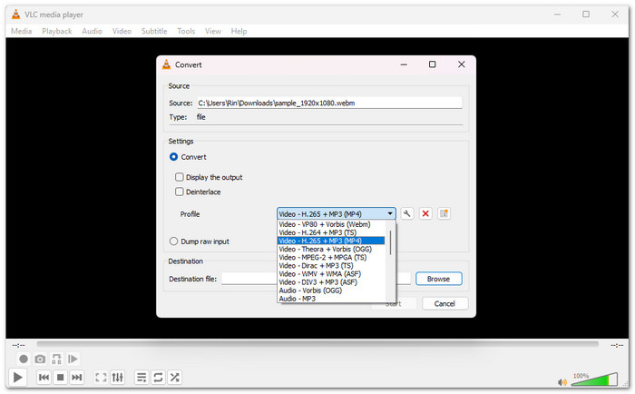Choose Video - DIV3 + MP3 (ASF)
The image size is (635, 394).
click(x=331, y=282)
